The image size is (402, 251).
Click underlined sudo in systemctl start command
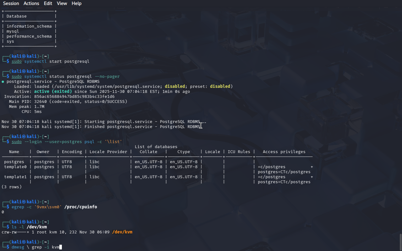coord(17,61)
